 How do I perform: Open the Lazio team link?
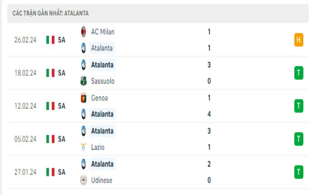(x=97, y=147)
